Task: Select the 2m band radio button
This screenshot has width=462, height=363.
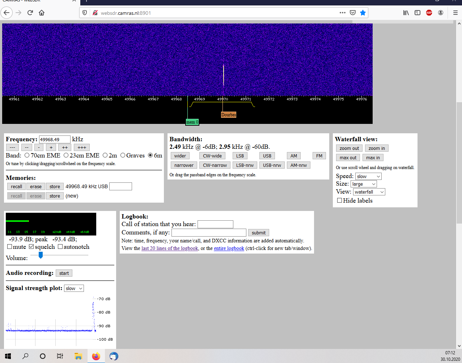Action: coord(105,155)
